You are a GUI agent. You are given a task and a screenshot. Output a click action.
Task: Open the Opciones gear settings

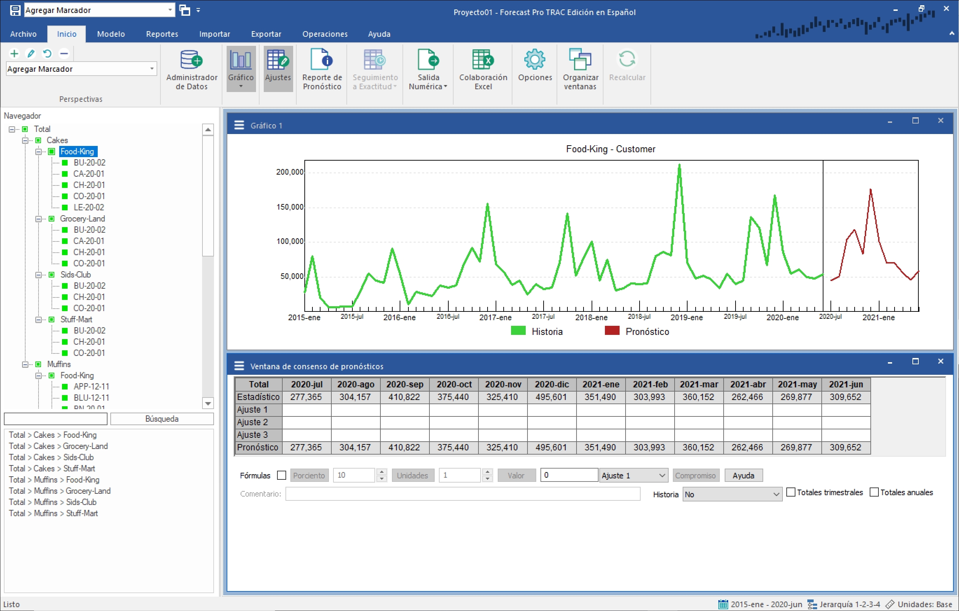point(534,65)
